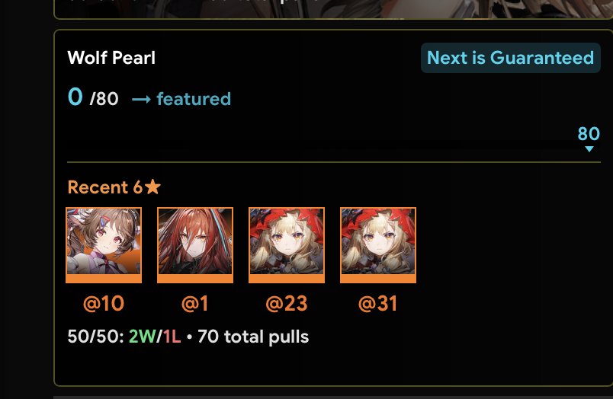
Task: Select the red-haired operator portrait at @1
Action: 195,244
